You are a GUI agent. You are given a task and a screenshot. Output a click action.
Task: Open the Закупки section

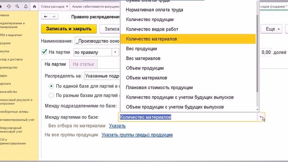(x=4, y=51)
